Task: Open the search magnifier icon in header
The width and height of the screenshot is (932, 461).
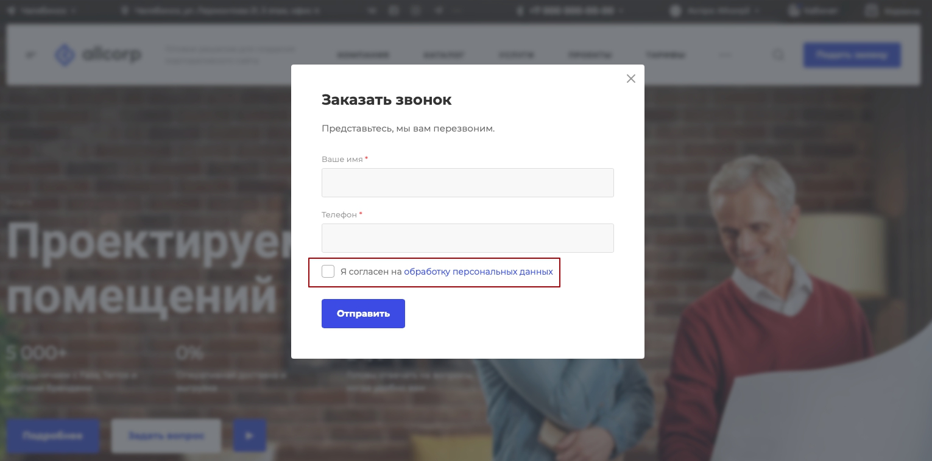Action: point(778,55)
